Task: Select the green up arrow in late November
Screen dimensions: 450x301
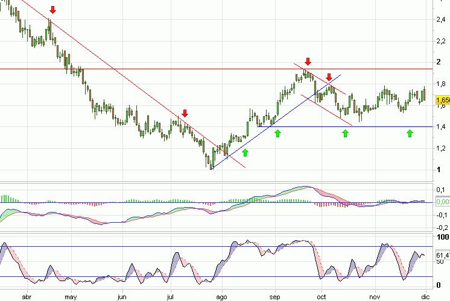Action: [x=410, y=133]
